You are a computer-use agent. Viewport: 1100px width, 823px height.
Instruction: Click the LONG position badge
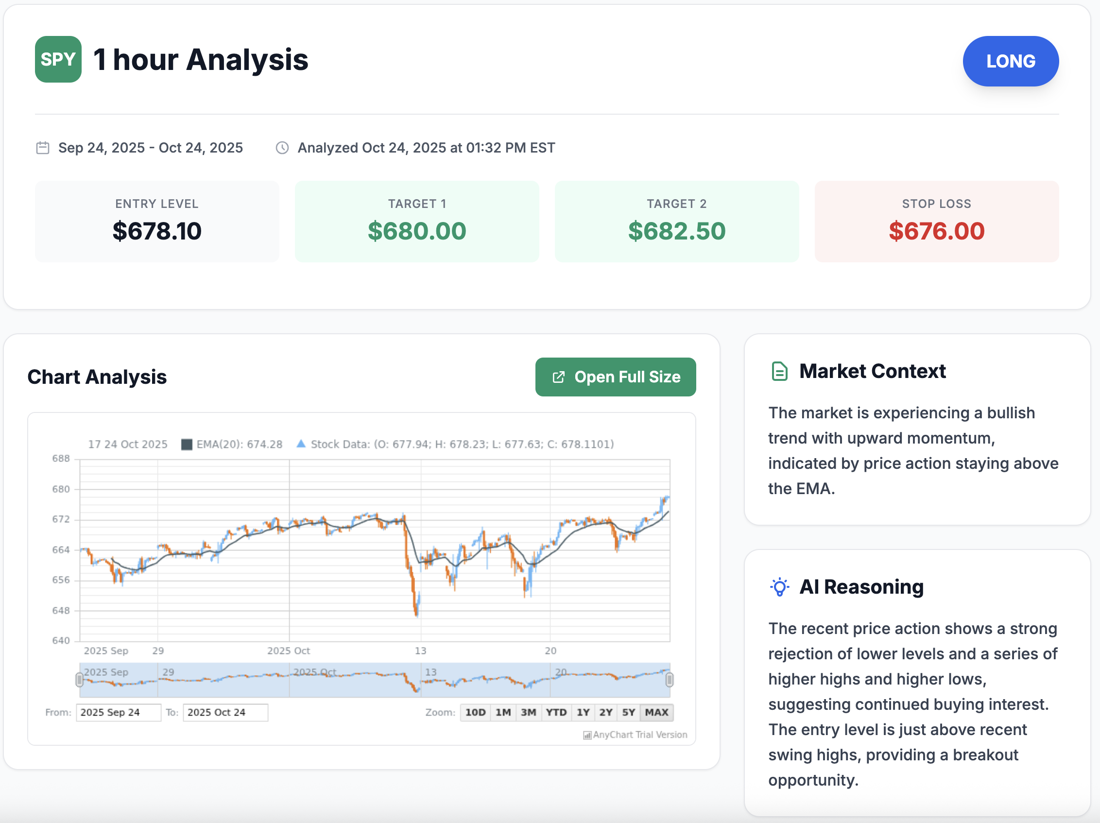[1011, 61]
